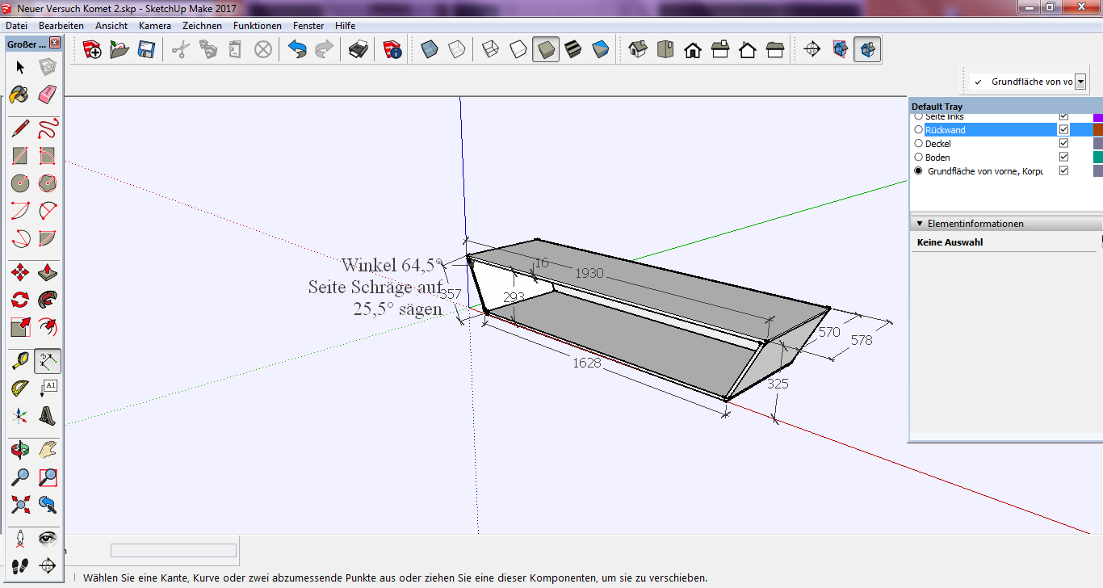The image size is (1103, 588).
Task: Switch to X-Ray face style
Action: pos(430,50)
